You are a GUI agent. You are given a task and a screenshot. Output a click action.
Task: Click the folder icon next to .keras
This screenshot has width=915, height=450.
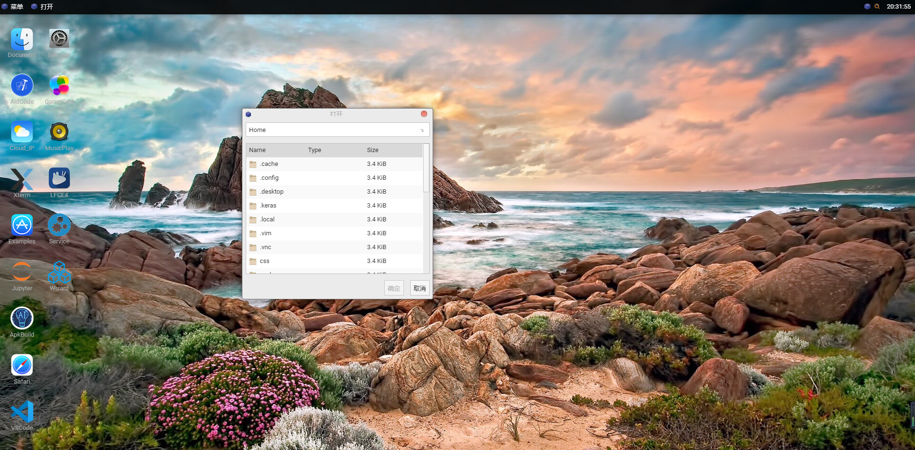(x=253, y=206)
